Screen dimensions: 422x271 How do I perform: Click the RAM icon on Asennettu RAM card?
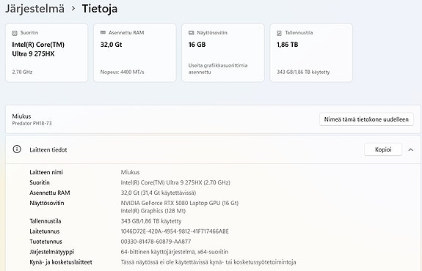[103, 32]
